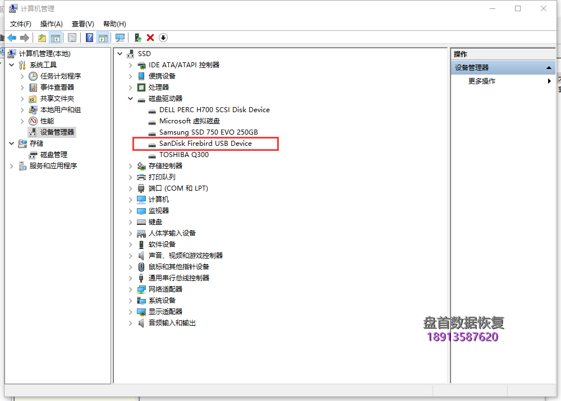The image size is (561, 401).
Task: Maximize the 计算机管理 window
Action: (x=518, y=8)
